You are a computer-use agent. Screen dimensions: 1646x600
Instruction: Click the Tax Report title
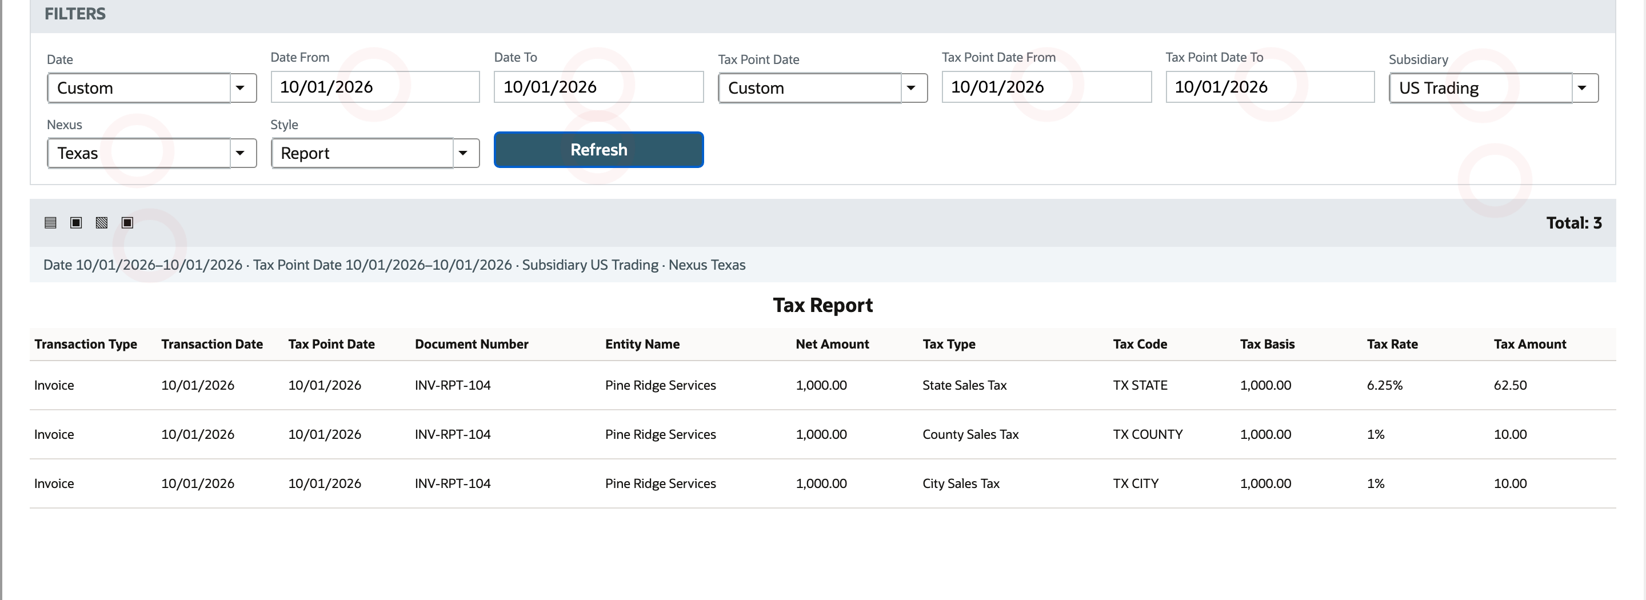(x=823, y=306)
